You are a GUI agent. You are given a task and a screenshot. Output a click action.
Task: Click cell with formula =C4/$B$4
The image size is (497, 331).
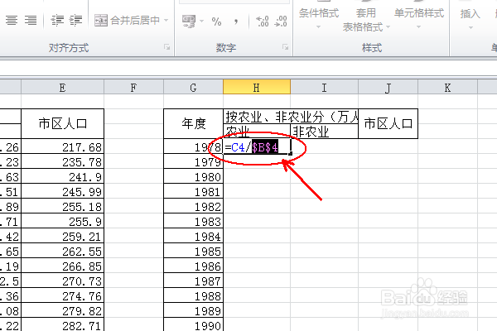click(257, 147)
